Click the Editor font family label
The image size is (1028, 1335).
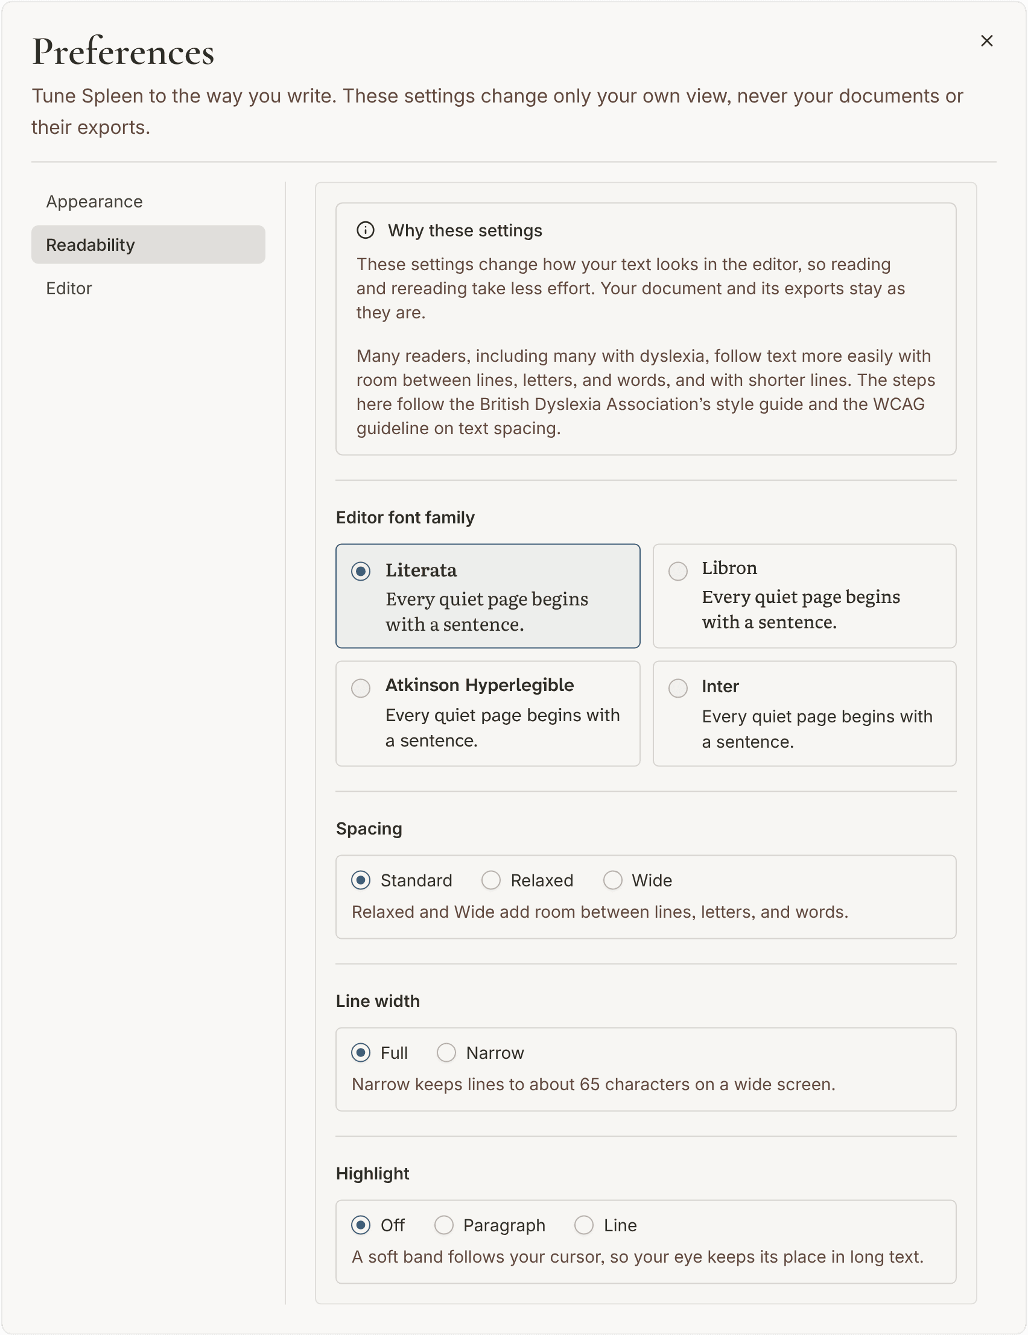(405, 518)
